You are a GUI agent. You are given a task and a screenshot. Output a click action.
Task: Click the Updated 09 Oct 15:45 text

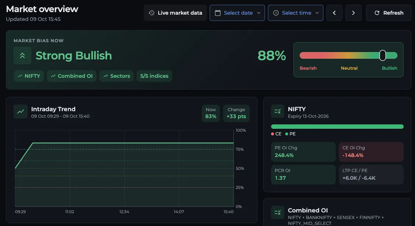(33, 19)
